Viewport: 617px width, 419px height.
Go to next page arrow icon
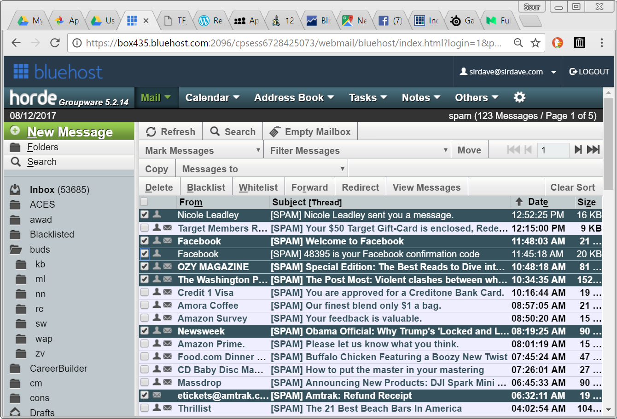click(578, 150)
